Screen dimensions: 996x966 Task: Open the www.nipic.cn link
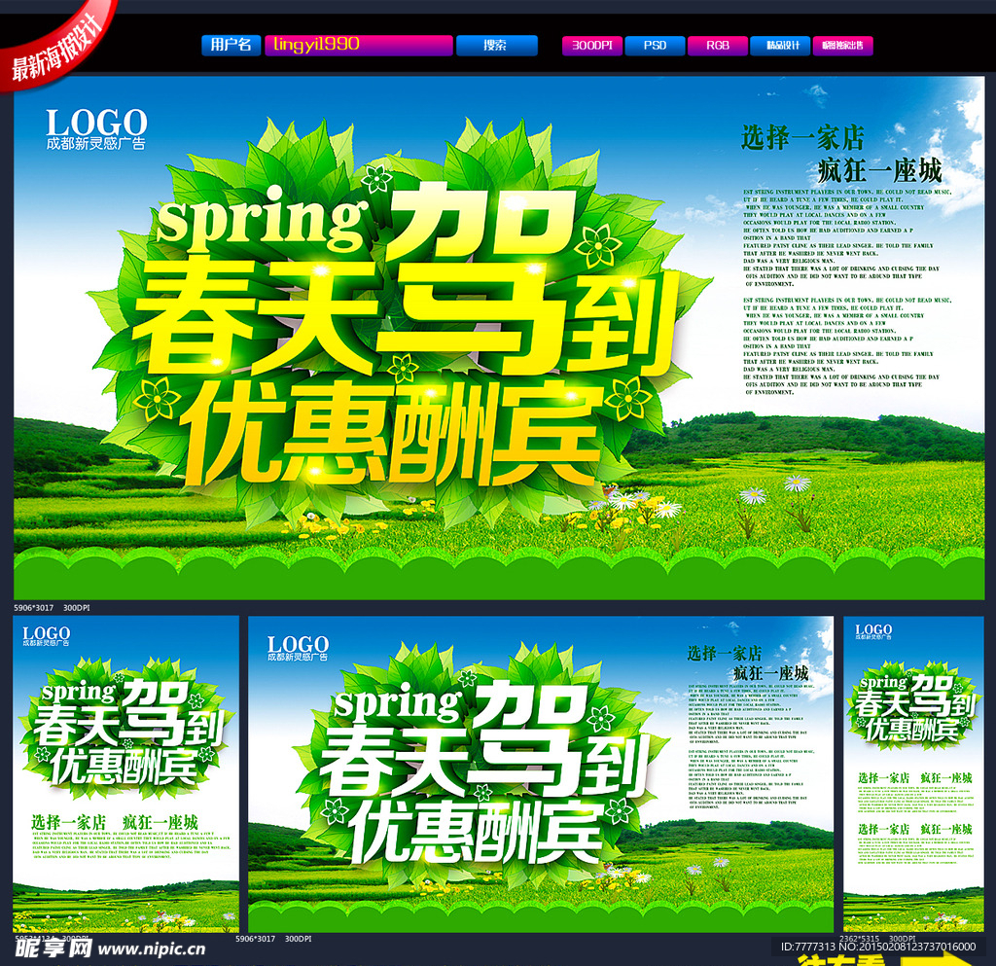pyautogui.click(x=152, y=949)
